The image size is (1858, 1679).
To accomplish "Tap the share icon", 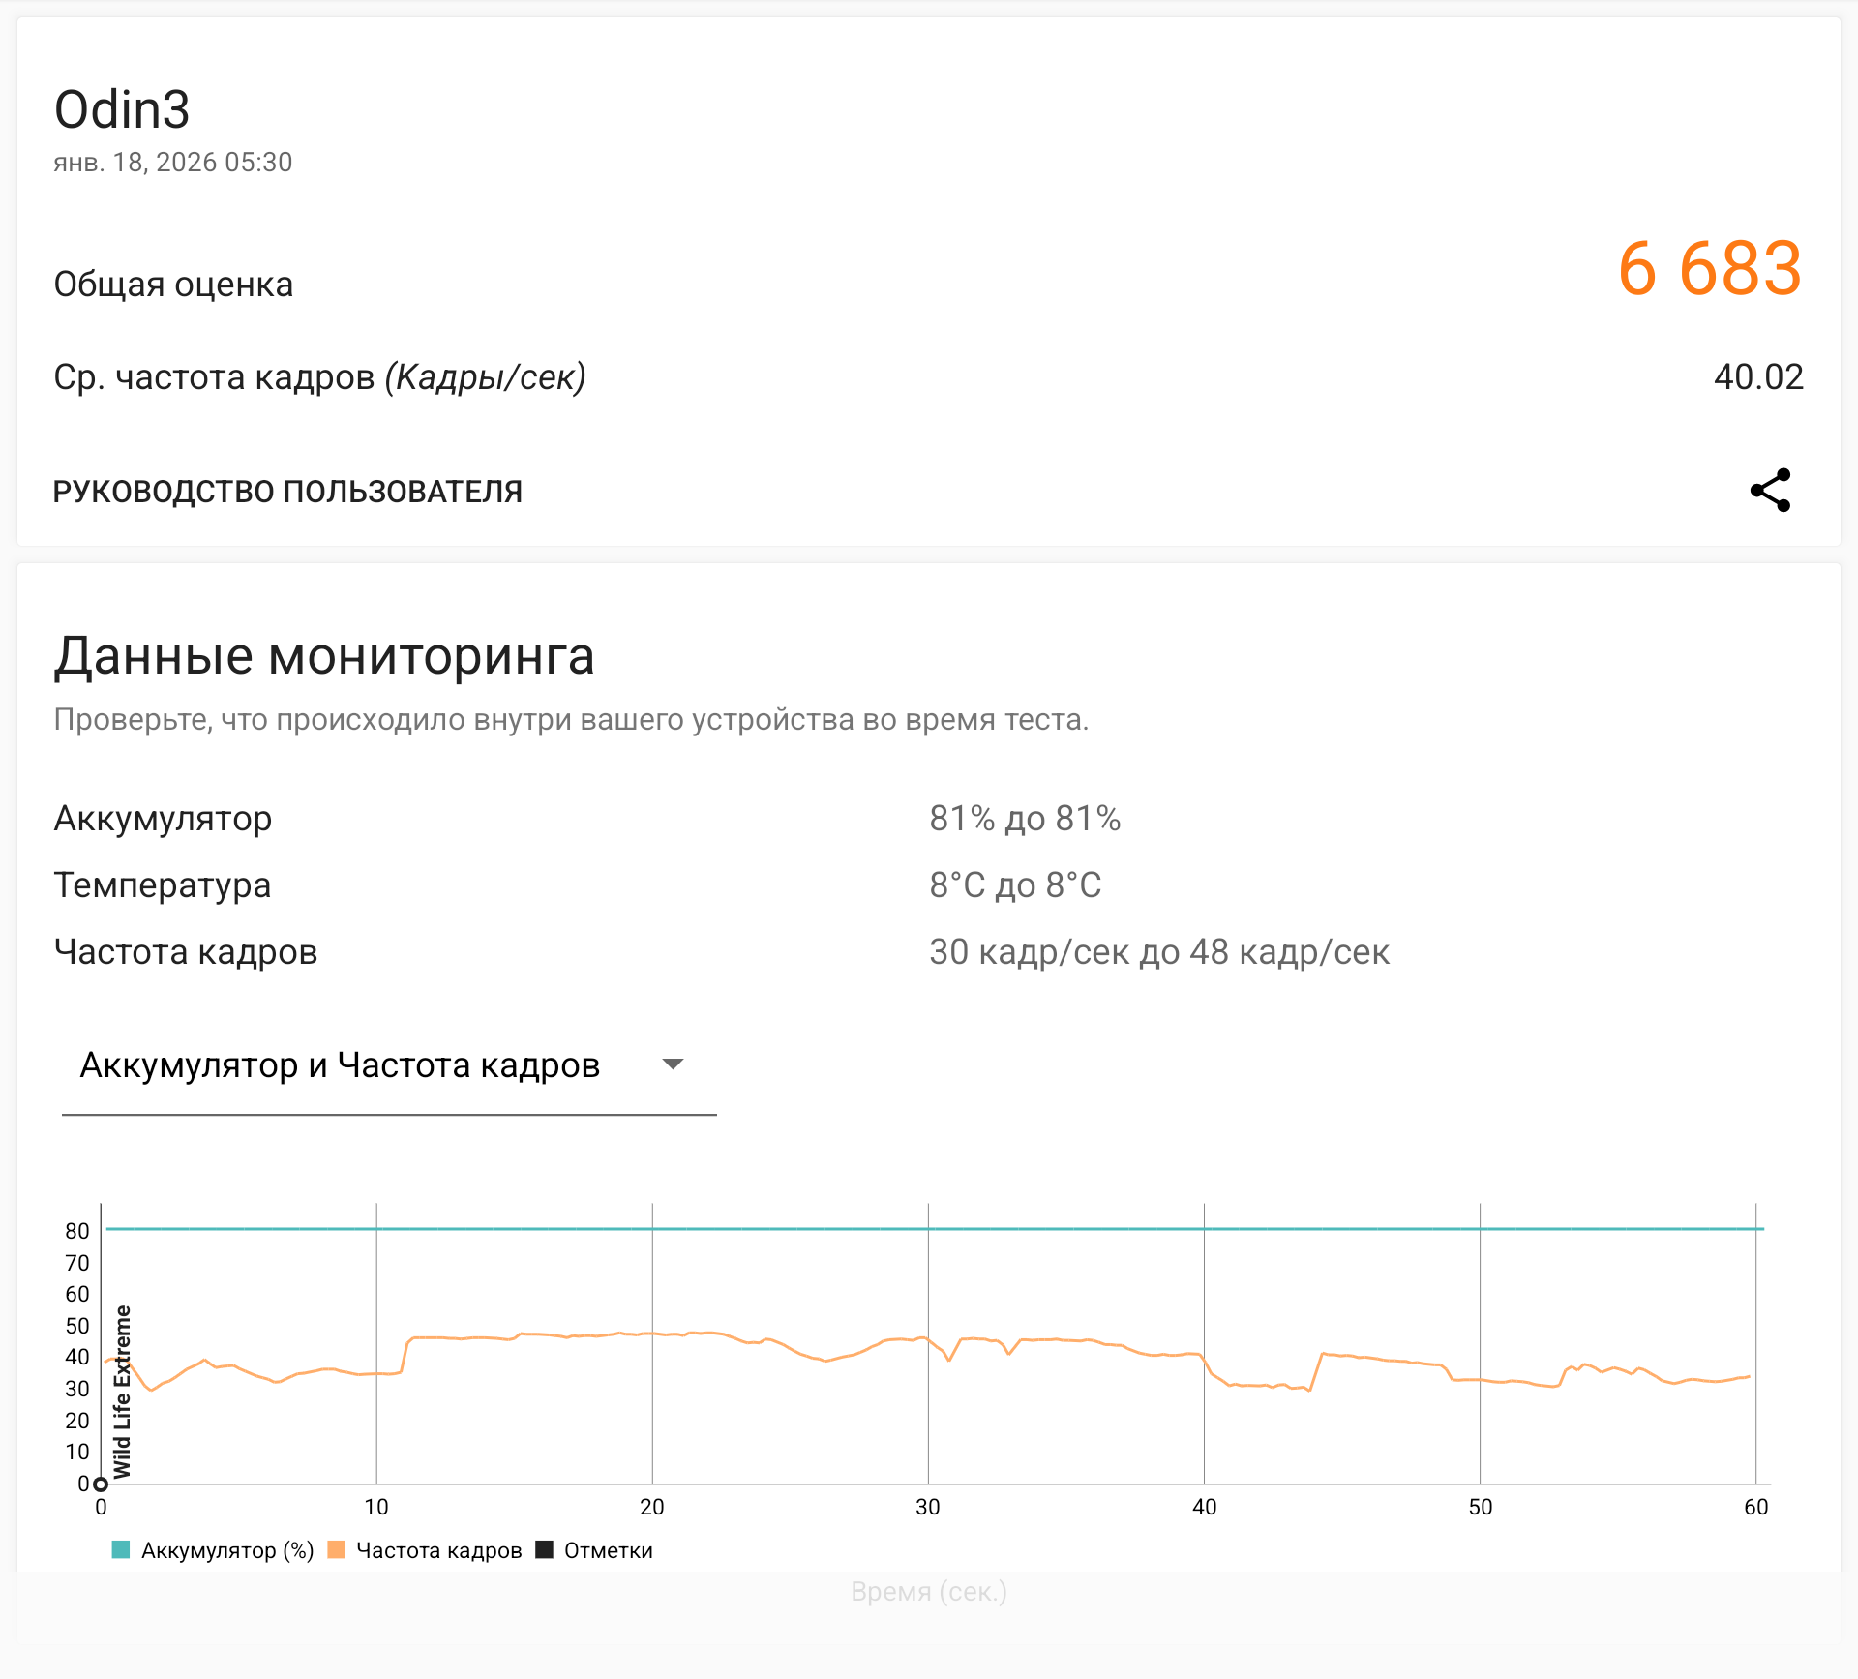I will [x=1770, y=491].
